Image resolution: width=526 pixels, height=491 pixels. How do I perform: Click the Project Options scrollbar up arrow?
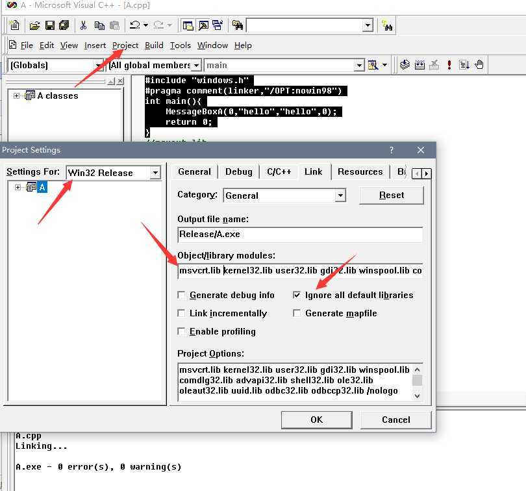417,370
